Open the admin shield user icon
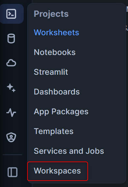This screenshot has width=128, height=187. (x=11, y=137)
